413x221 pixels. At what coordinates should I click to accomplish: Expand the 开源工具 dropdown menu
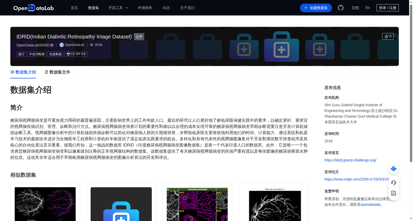click(x=118, y=8)
